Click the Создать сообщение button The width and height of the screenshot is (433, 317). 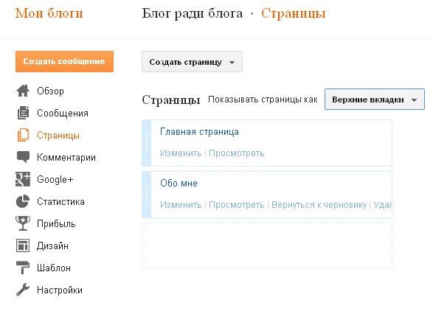click(x=64, y=61)
